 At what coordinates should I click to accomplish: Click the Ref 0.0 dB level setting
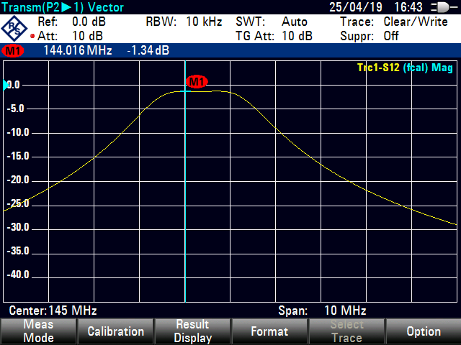[71, 22]
